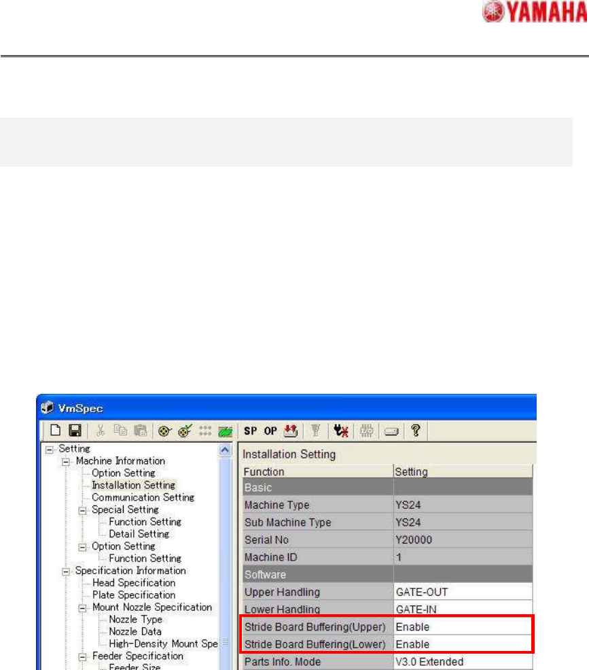Click the New file icon in VmSpec toolbar

pos(56,431)
